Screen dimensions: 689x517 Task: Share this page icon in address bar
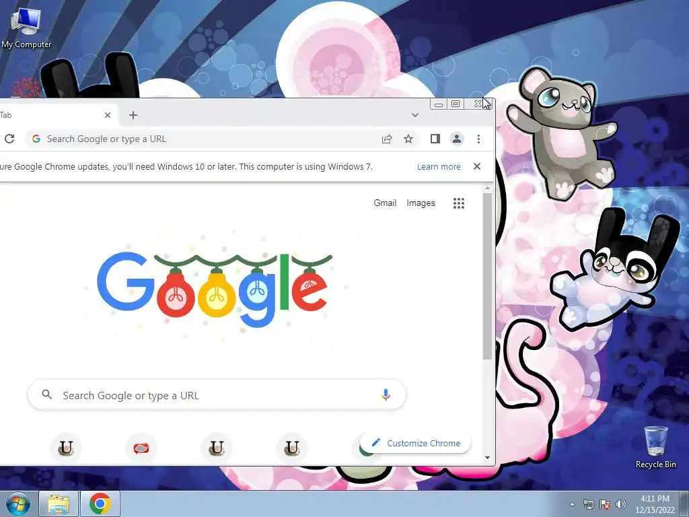coord(387,139)
